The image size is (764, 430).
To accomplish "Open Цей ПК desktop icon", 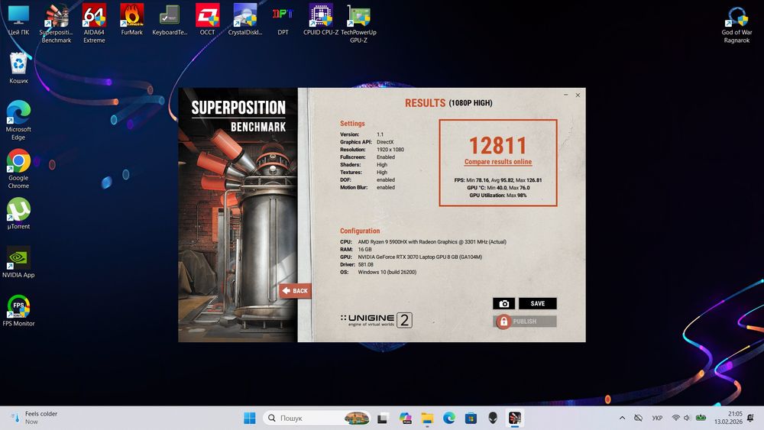I will pos(18,21).
